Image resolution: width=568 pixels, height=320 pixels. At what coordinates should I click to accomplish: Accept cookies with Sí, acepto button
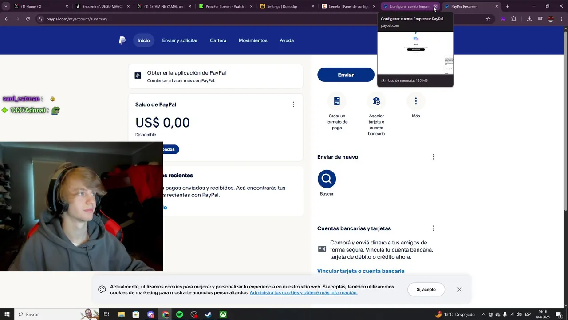pyautogui.click(x=426, y=289)
